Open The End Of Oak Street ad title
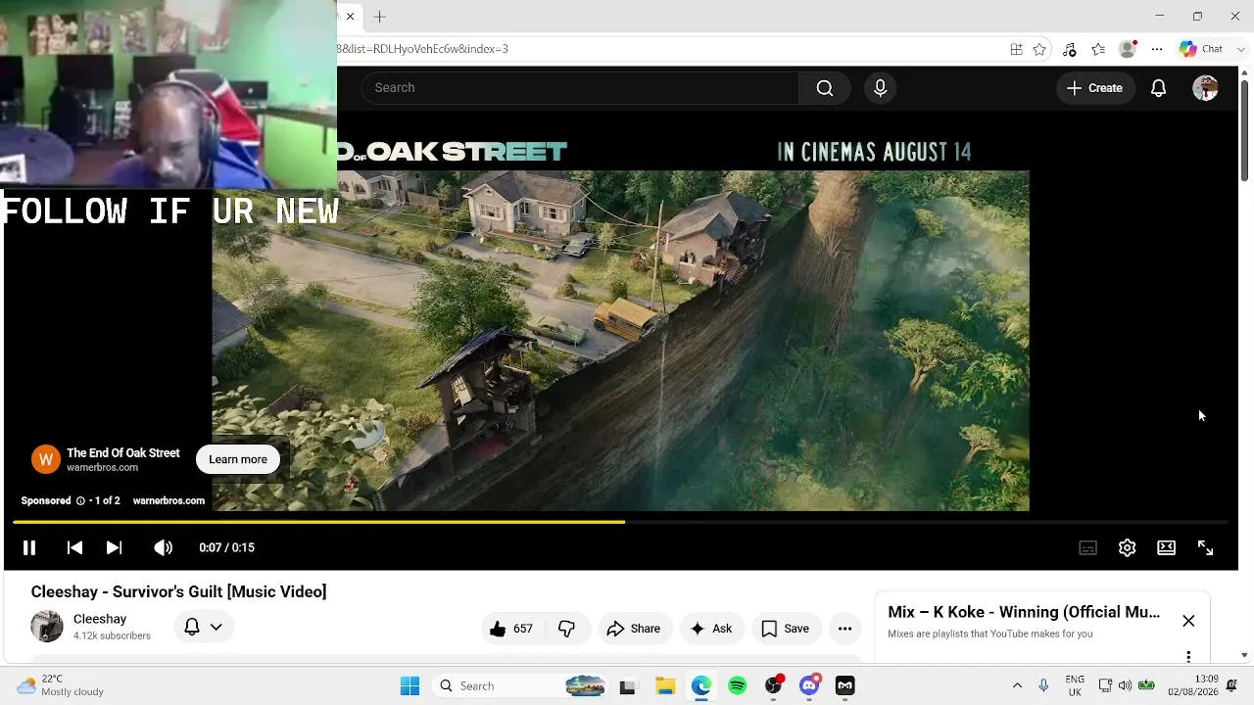This screenshot has height=705, width=1254. [x=123, y=453]
